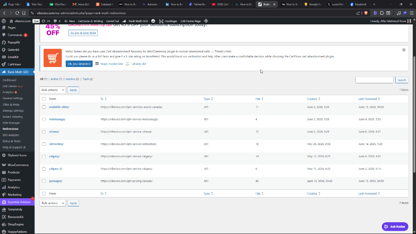Dismiss the CartFlows rating notice

pyautogui.click(x=404, y=50)
